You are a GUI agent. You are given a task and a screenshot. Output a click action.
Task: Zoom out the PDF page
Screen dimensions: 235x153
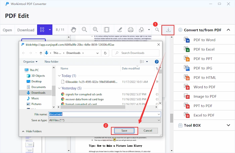[x=84, y=30]
